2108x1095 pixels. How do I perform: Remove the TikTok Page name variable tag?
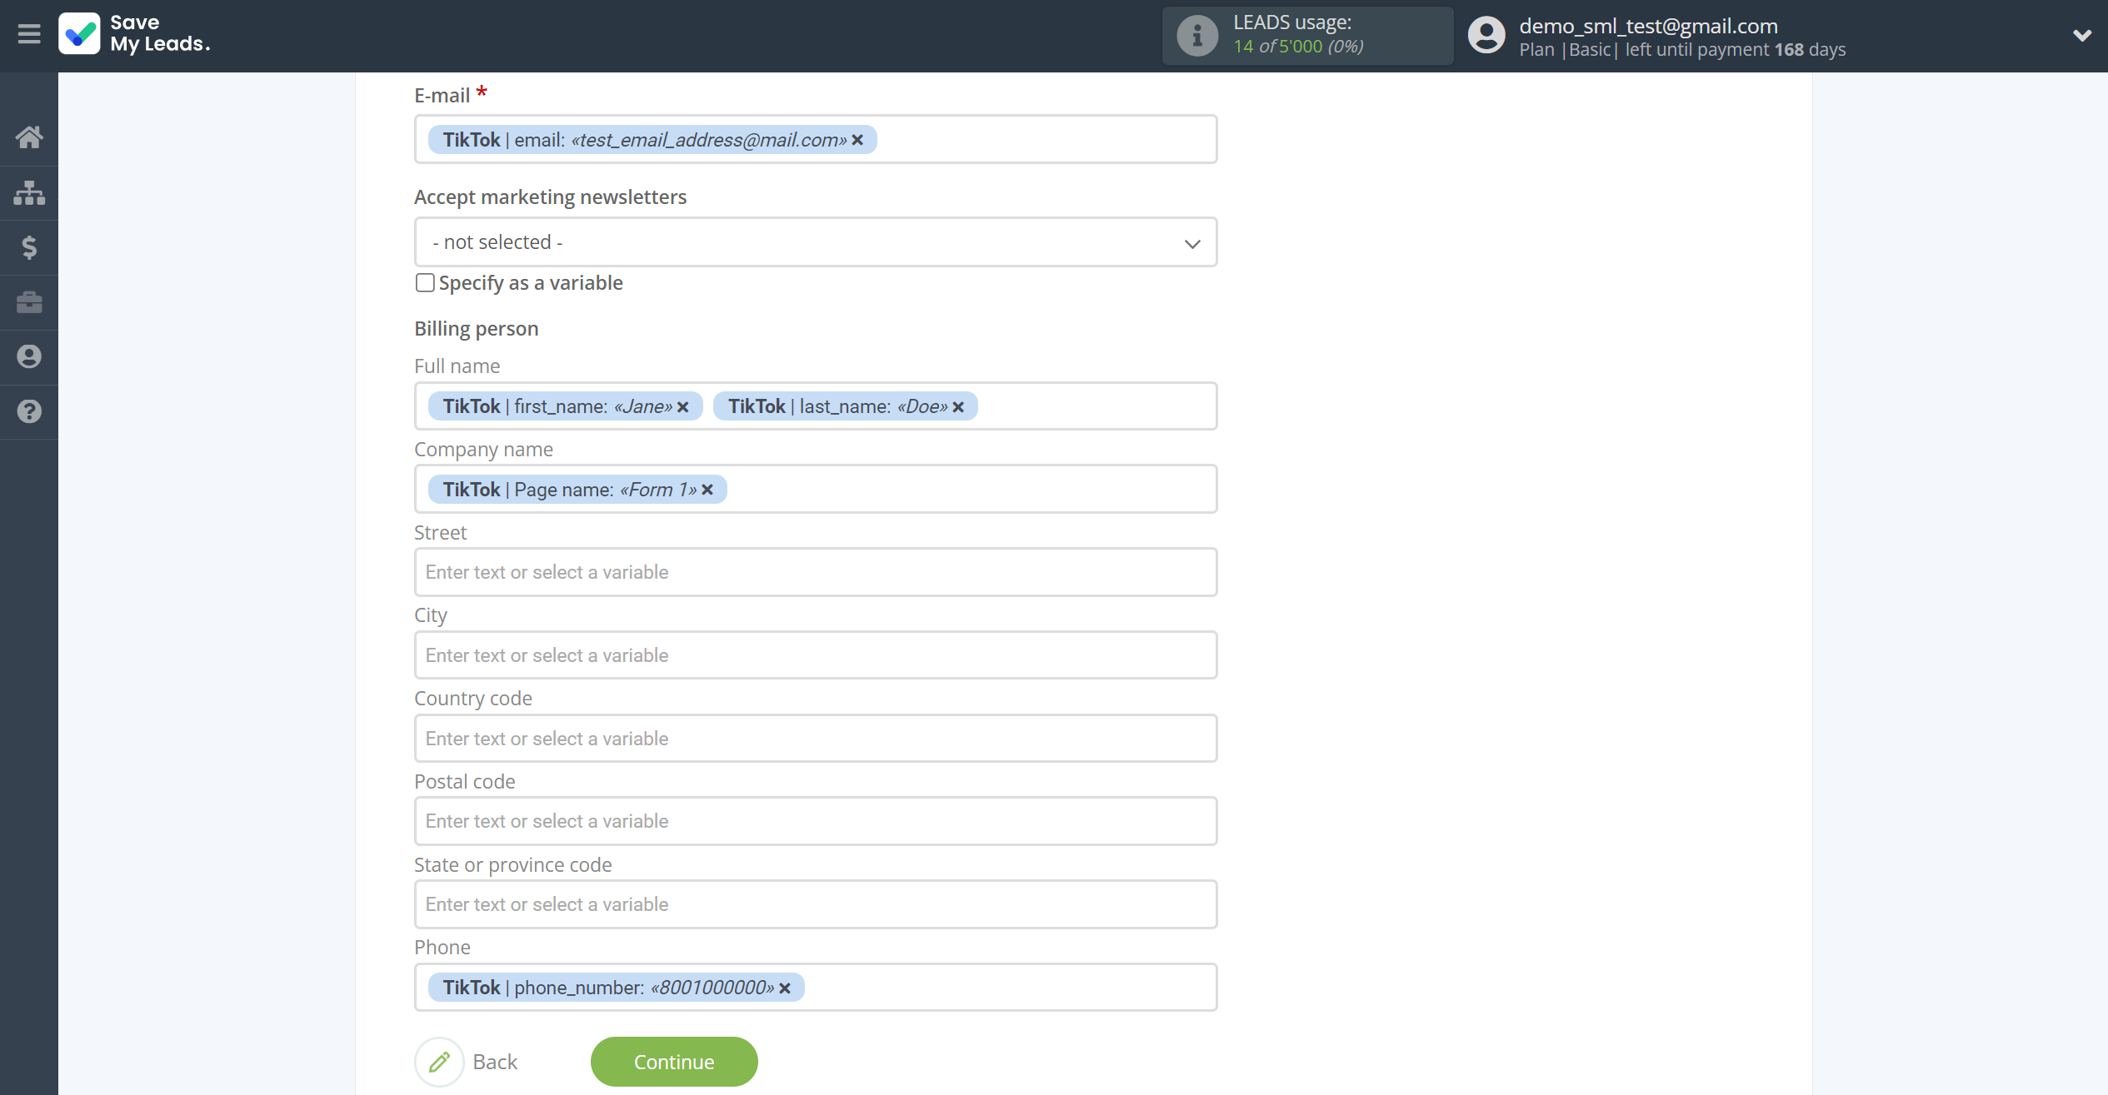[x=707, y=490]
